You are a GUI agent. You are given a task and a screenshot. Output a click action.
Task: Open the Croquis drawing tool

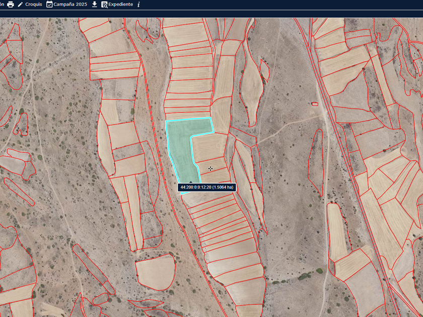[x=30, y=5]
